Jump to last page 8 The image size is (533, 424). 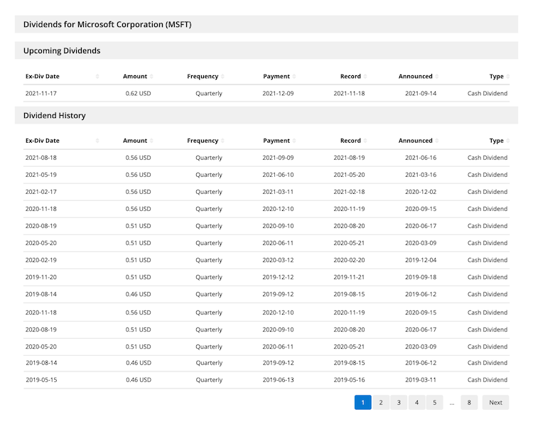(469, 403)
